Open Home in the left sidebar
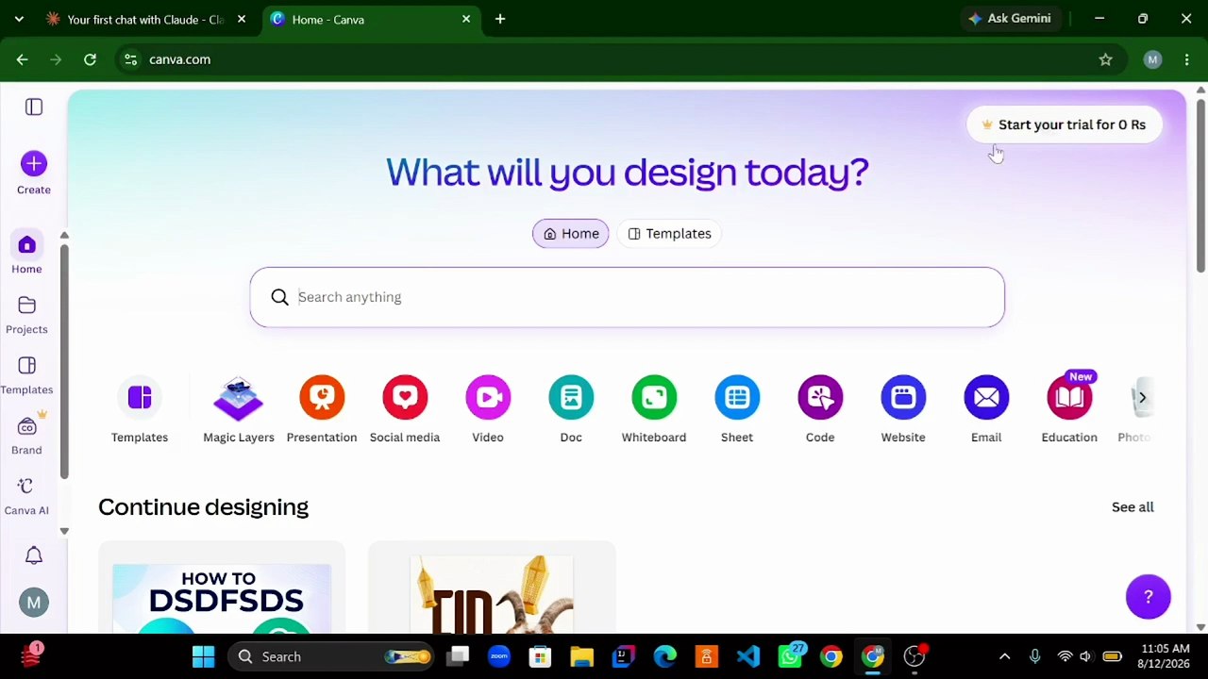1208x679 pixels. [26, 254]
